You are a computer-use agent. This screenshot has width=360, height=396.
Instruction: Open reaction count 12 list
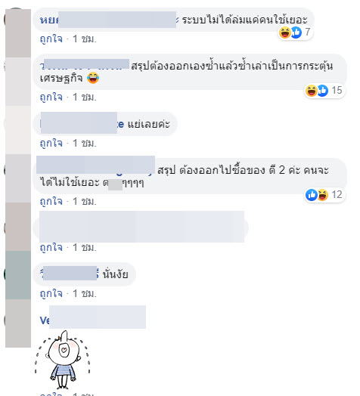click(x=337, y=195)
